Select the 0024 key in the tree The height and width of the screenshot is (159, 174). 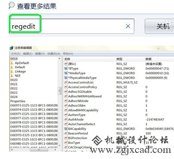pyautogui.click(x=14, y=97)
